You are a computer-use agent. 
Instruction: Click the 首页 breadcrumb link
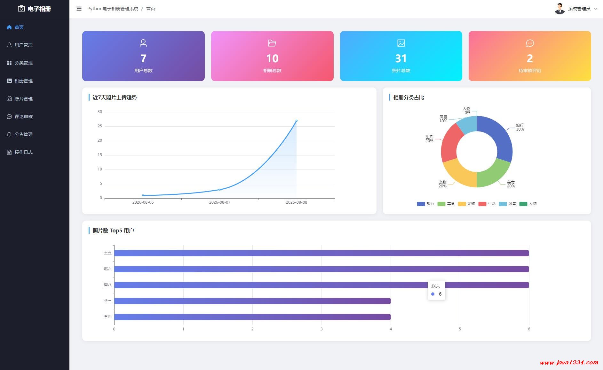point(151,9)
